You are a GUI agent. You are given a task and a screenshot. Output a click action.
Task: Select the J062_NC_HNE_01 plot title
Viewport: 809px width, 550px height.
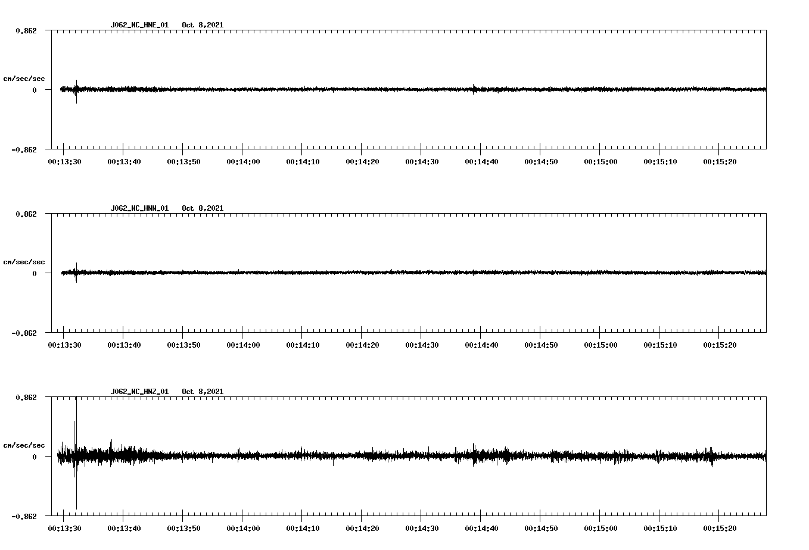point(139,25)
